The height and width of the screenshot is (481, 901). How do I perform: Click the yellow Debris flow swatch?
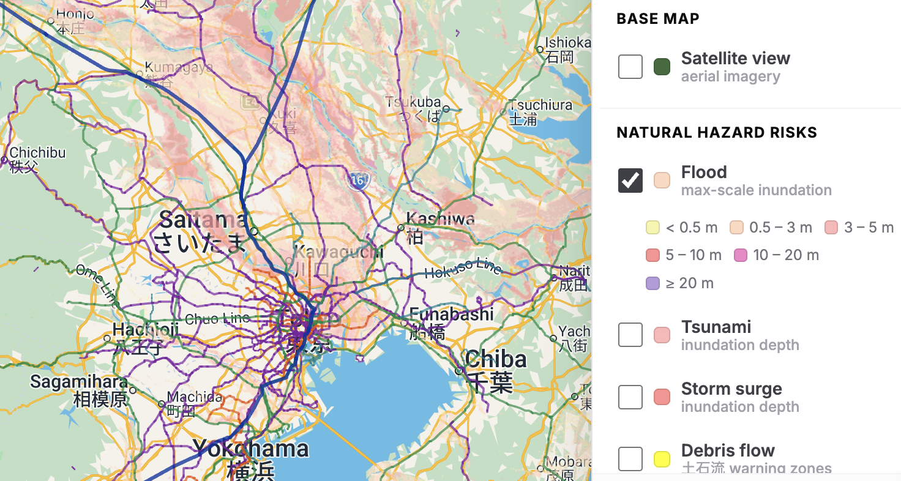point(662,459)
